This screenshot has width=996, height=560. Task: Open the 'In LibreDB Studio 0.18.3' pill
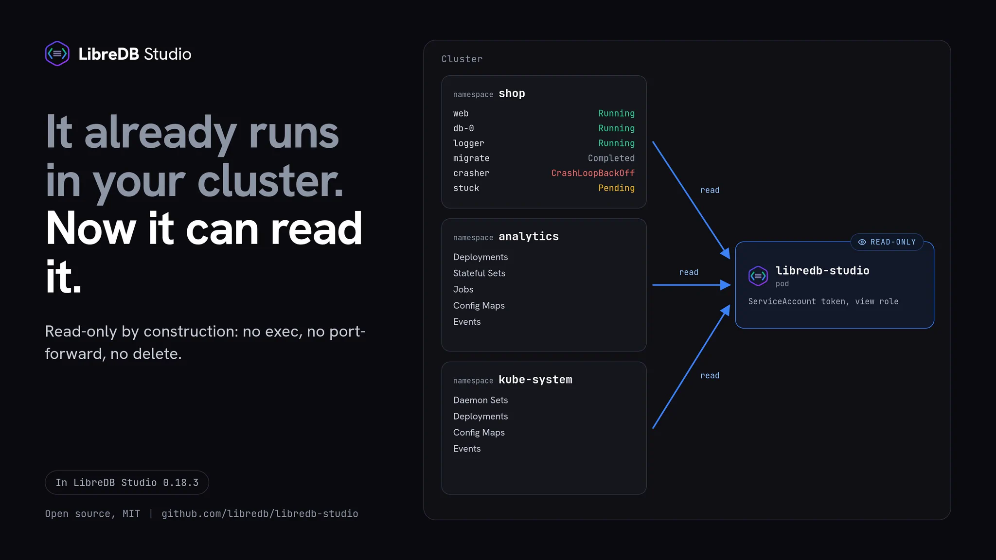[127, 483]
